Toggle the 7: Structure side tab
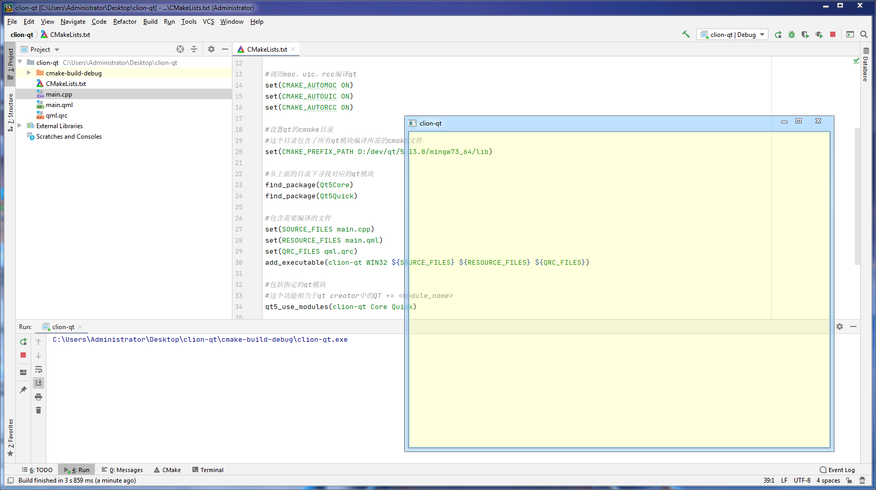The height and width of the screenshot is (490, 876). tap(11, 112)
